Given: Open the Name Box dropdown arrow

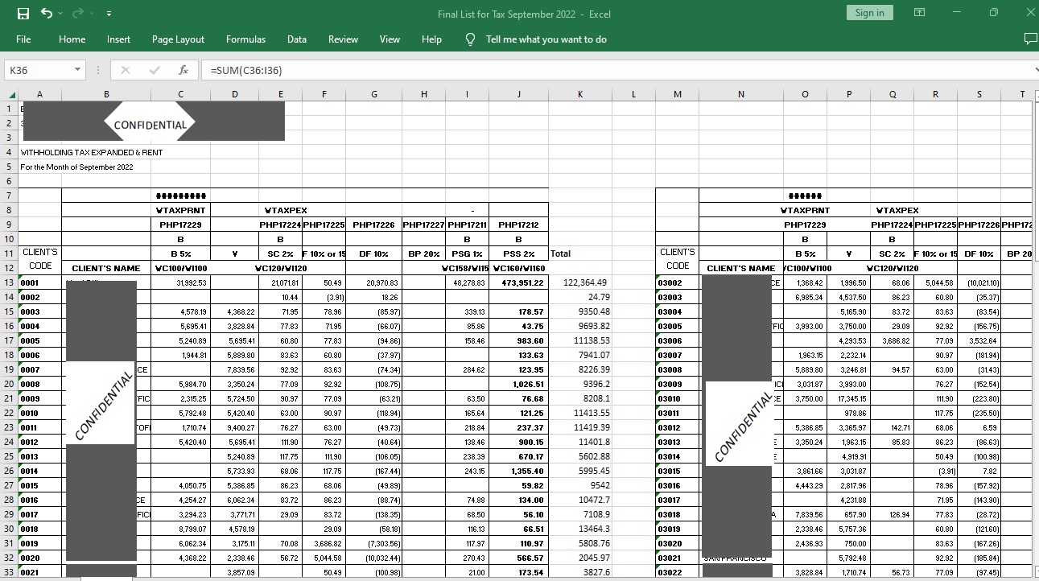Looking at the screenshot, I should click(77, 70).
